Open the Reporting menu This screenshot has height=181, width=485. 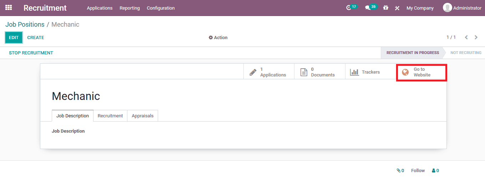pos(130,8)
